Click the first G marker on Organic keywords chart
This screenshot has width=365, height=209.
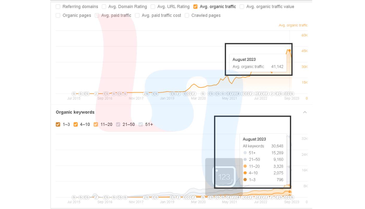[x=74, y=197]
